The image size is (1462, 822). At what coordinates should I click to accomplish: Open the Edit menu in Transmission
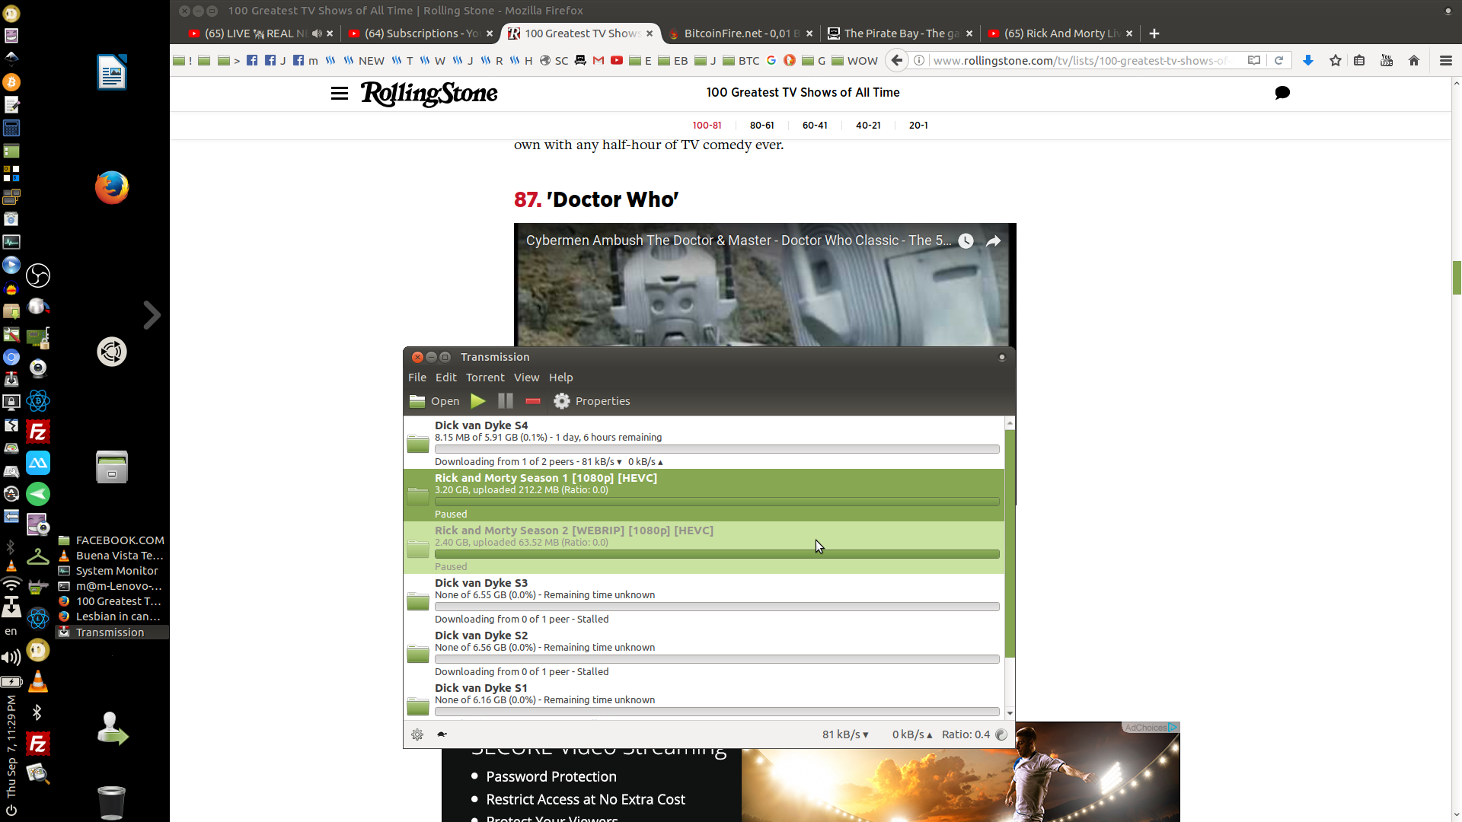point(446,378)
